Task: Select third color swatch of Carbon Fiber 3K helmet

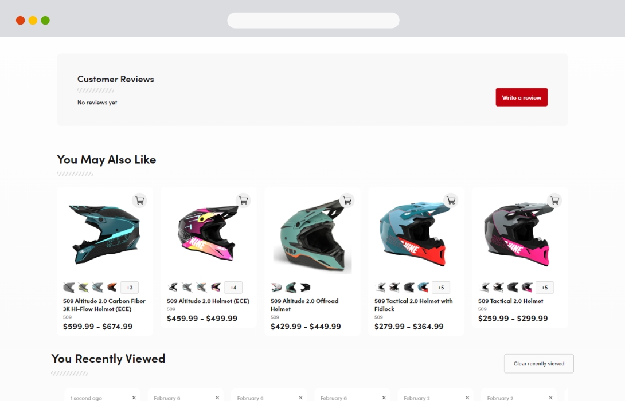Action: pos(97,287)
